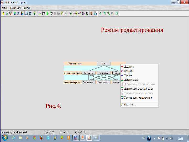
Task: Open the Файл menu
Action: (4, 8)
